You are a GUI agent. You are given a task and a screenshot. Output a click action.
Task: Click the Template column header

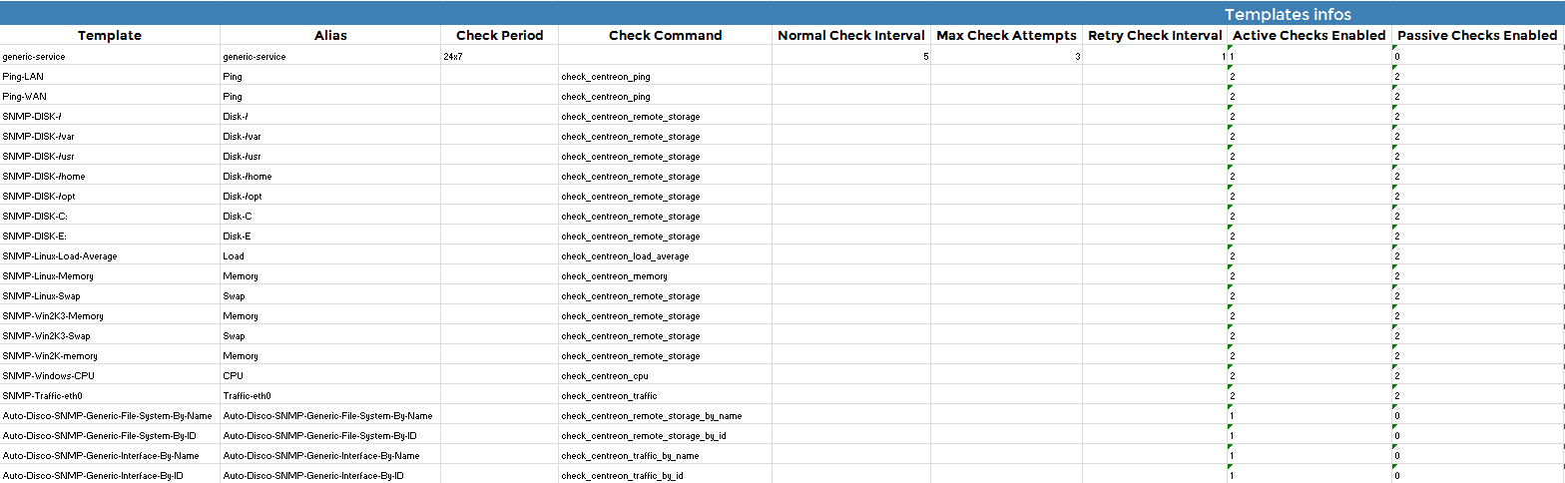[110, 35]
